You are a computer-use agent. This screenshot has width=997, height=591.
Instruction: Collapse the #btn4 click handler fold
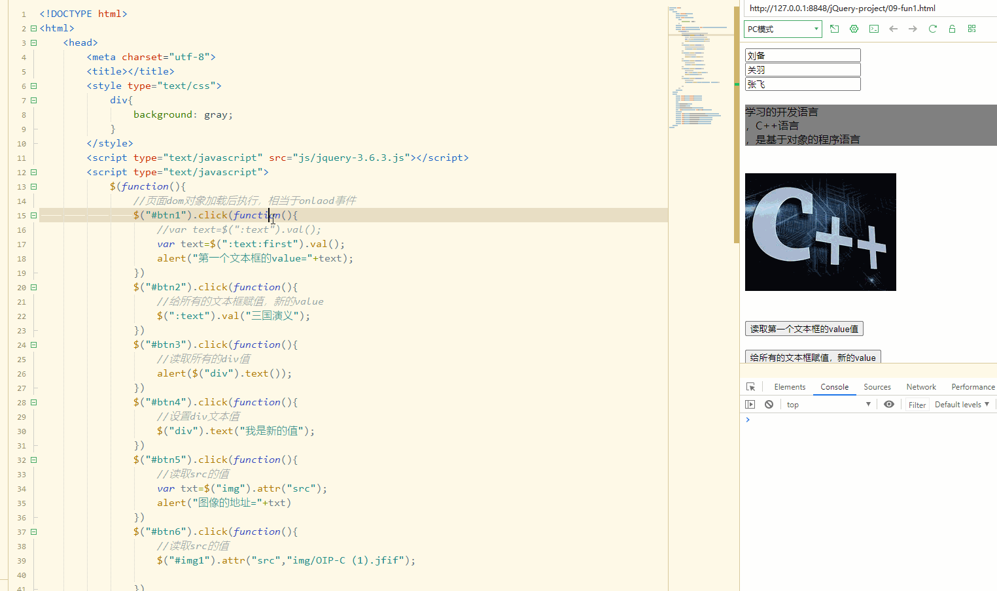[34, 402]
